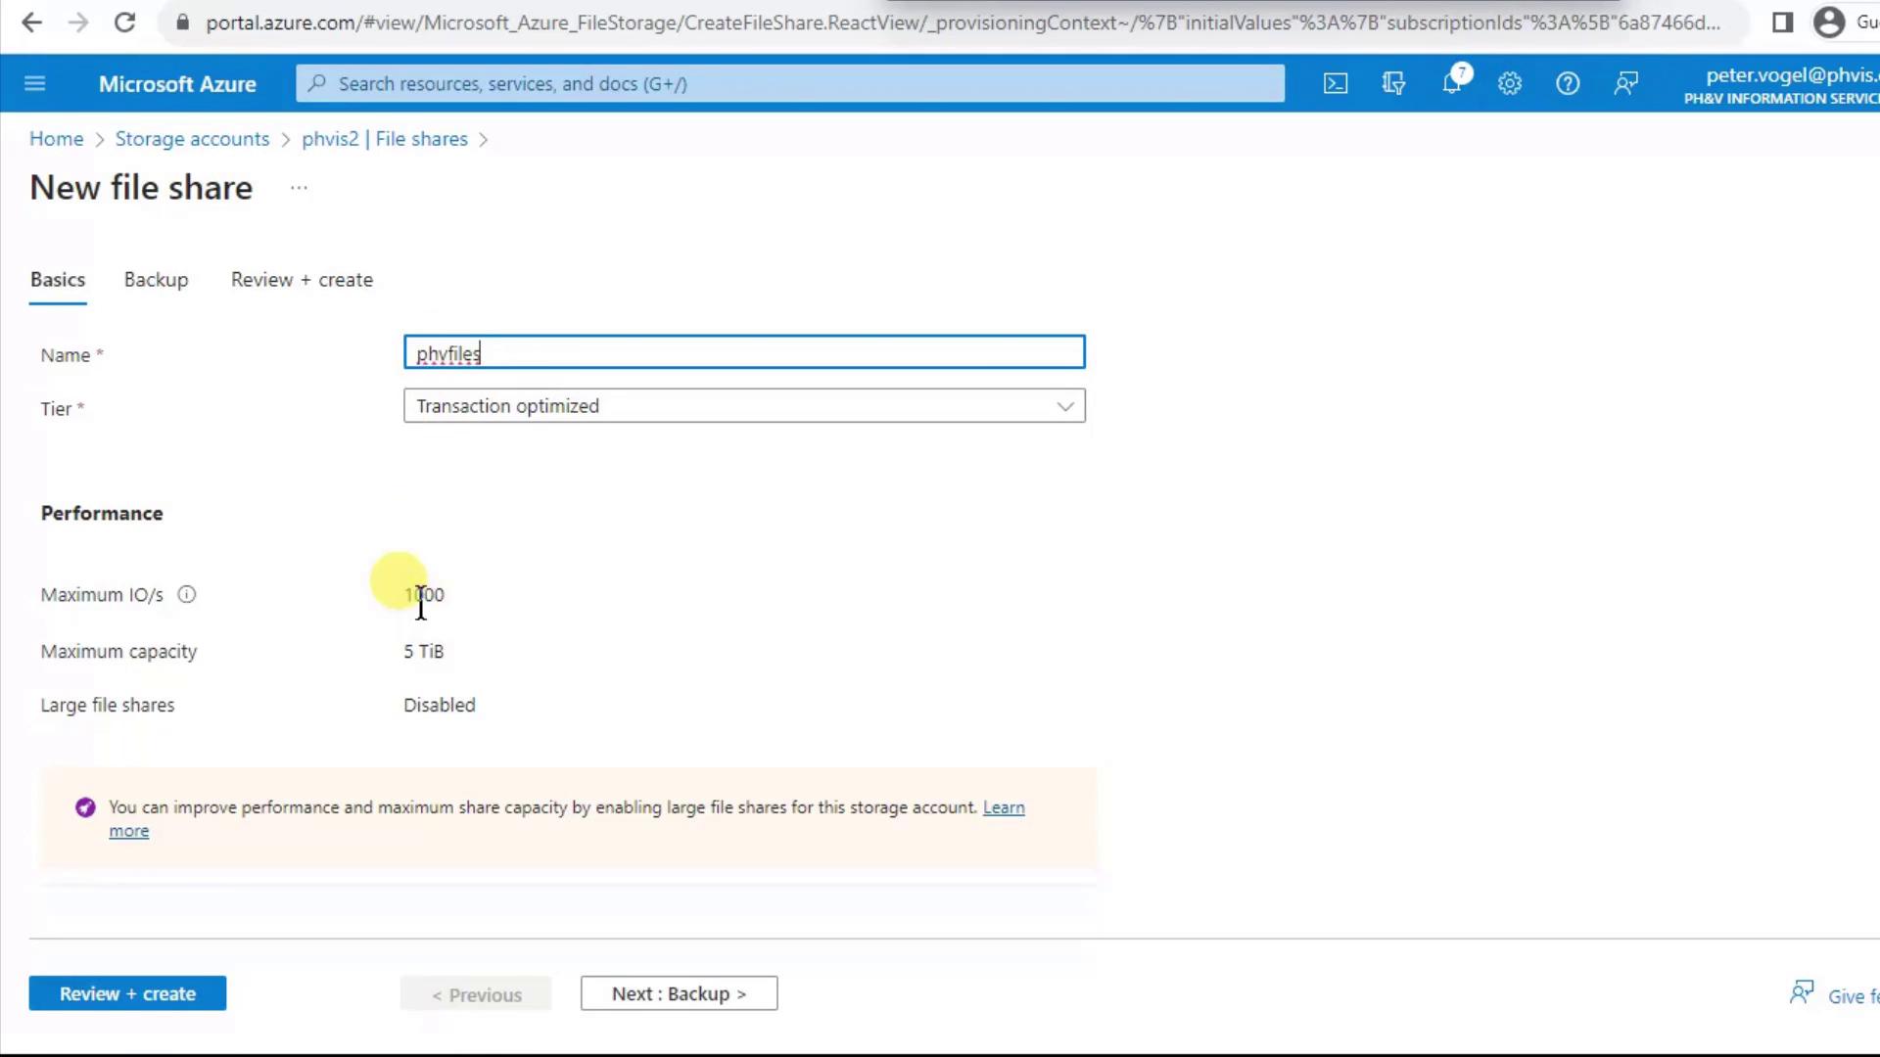1880x1057 pixels.
Task: Focus the Azure search resources box
Action: [x=790, y=84]
